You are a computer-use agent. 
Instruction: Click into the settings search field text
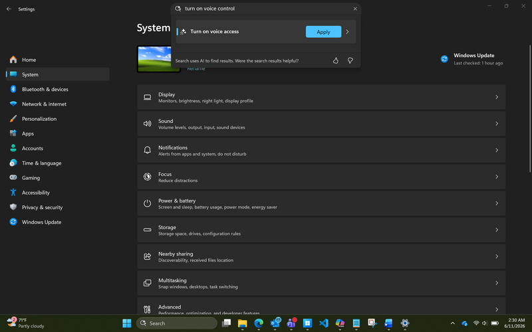click(209, 9)
